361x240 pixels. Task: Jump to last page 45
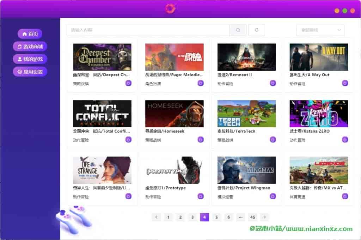pyautogui.click(x=252, y=217)
